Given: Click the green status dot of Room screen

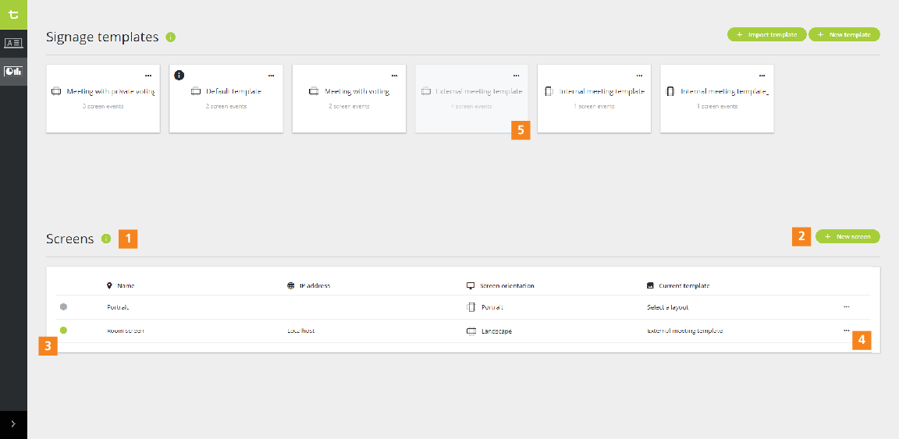Looking at the screenshot, I should click(64, 331).
